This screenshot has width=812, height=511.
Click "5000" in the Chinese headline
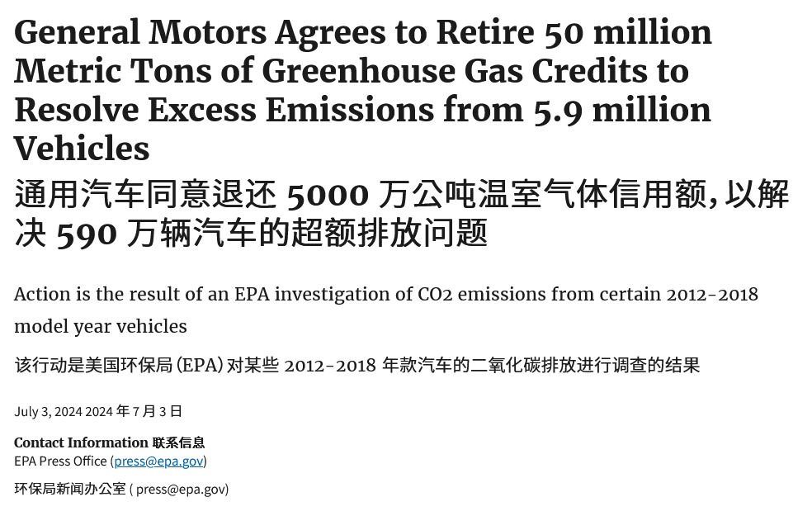point(328,196)
